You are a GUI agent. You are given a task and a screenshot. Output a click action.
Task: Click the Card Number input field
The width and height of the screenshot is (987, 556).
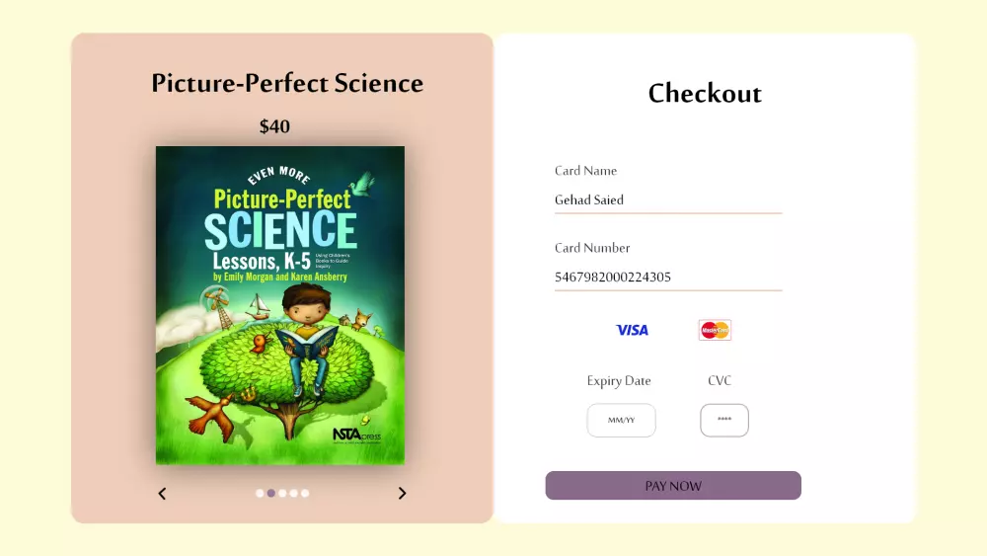click(x=668, y=278)
